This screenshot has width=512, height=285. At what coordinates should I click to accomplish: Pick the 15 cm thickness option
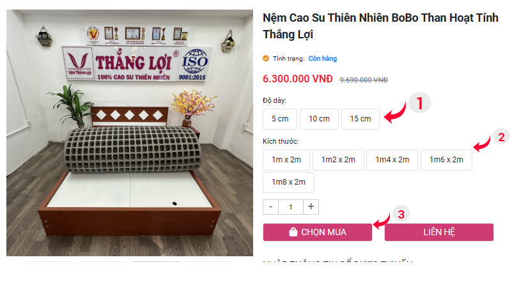pos(361,119)
